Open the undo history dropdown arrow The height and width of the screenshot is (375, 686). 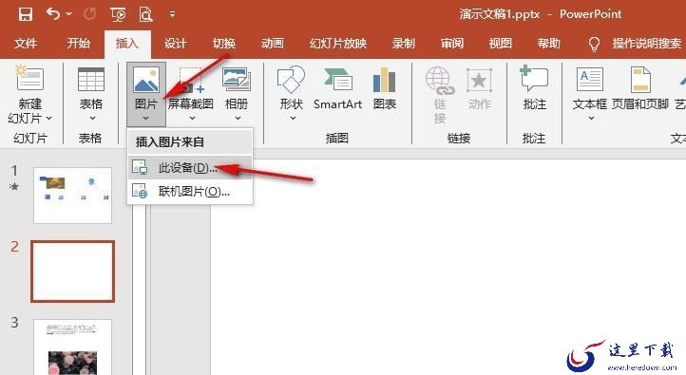point(69,14)
